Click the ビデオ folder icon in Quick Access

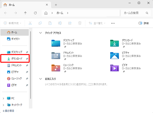[x=114, y=68]
